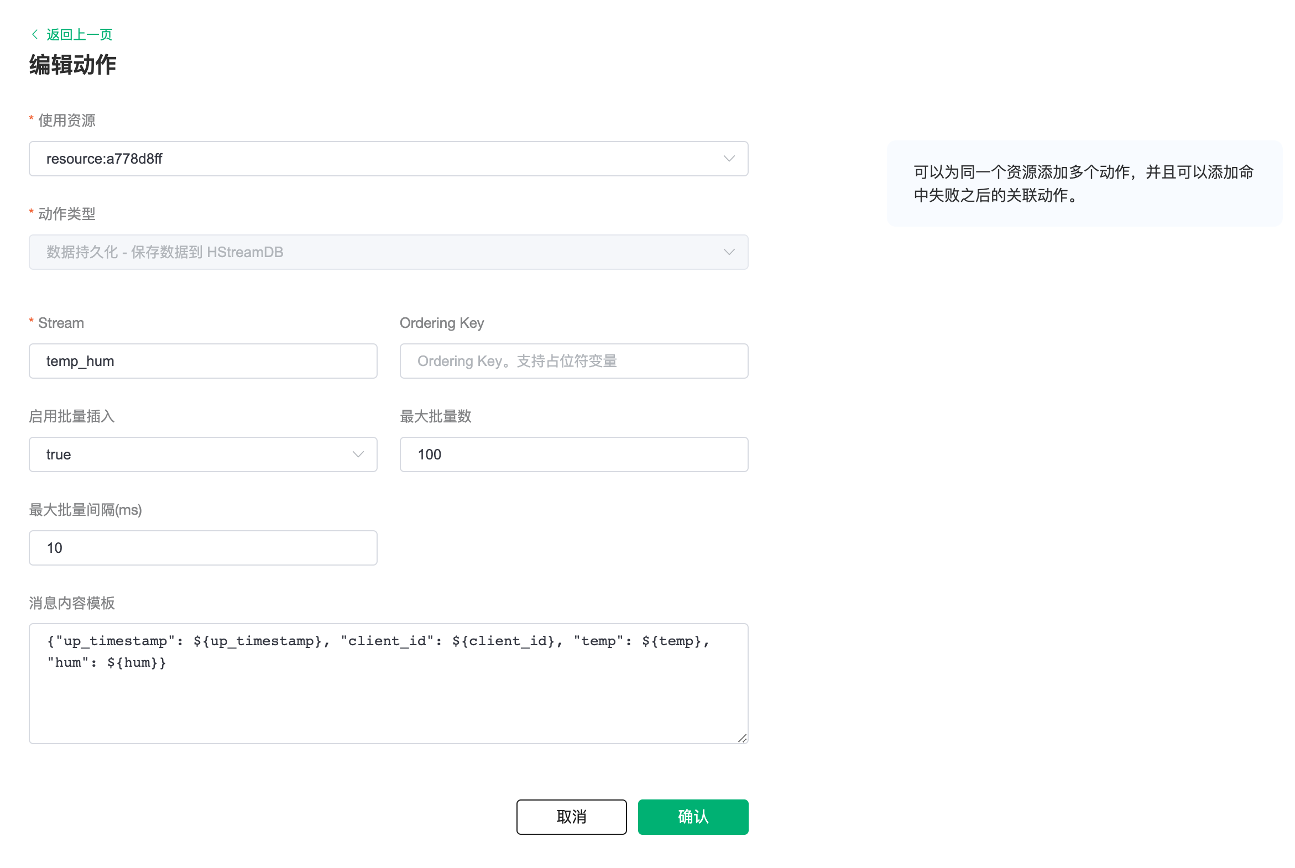
Task: Click the Stream field label
Action: point(61,323)
